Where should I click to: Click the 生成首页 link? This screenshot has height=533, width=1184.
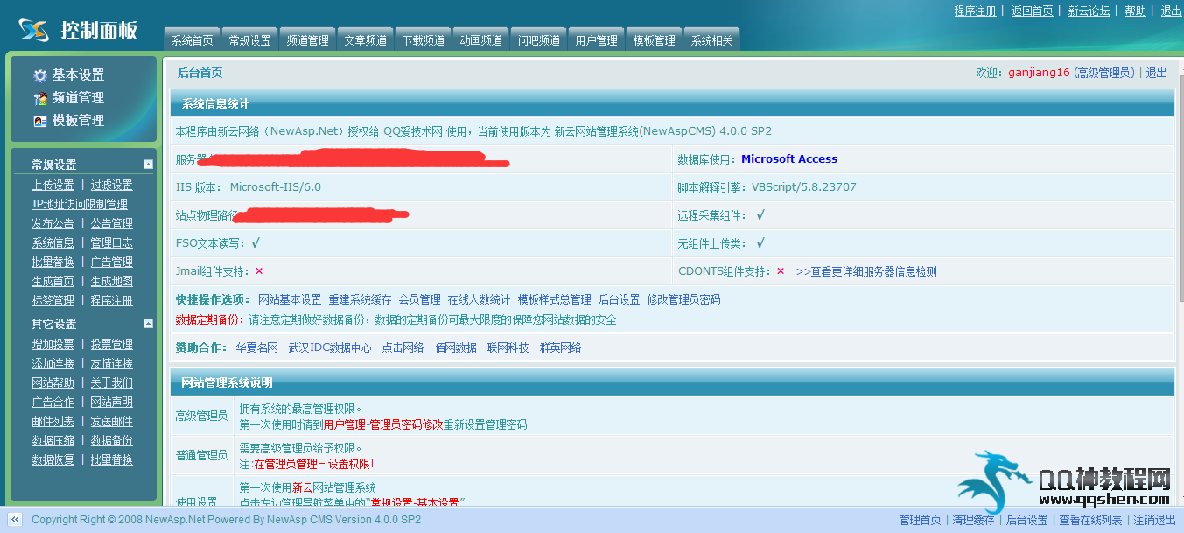(53, 281)
